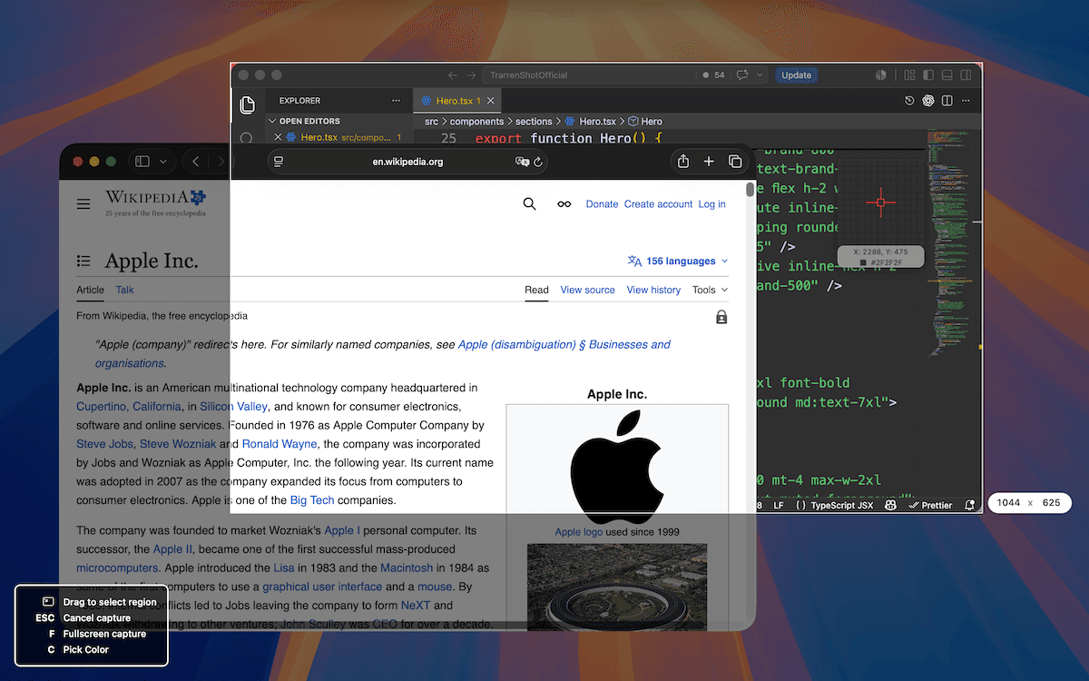
Task: Click the en.wikipedia.org address bar
Action: pos(407,162)
